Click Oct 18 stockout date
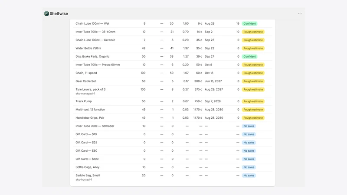The image size is (347, 195). [x=209, y=73]
